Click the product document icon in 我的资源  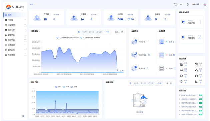[x=181, y=64]
